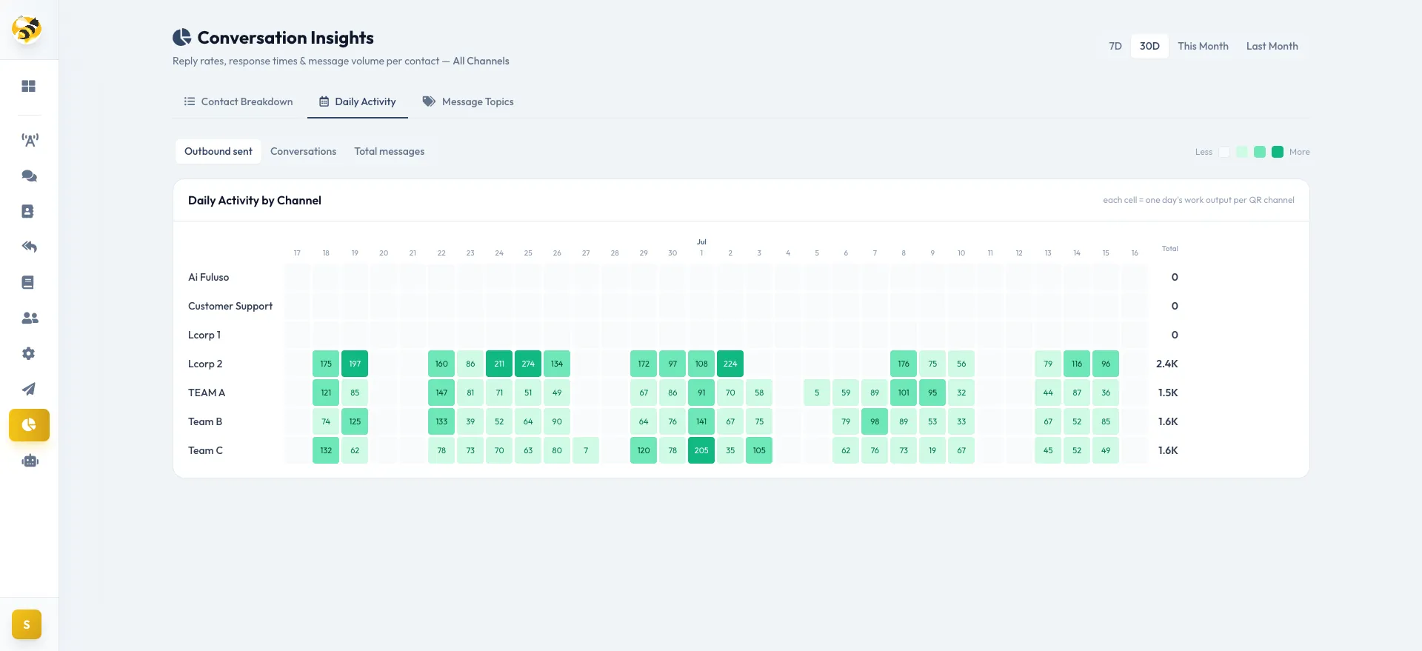Select the Total messages metric
Viewport: 1422px width, 651px height.
click(389, 151)
